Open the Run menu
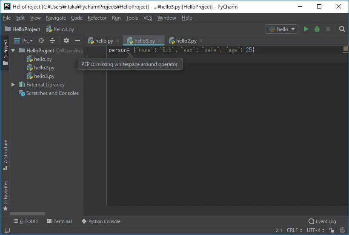This screenshot has width=349, height=235. [x=116, y=18]
